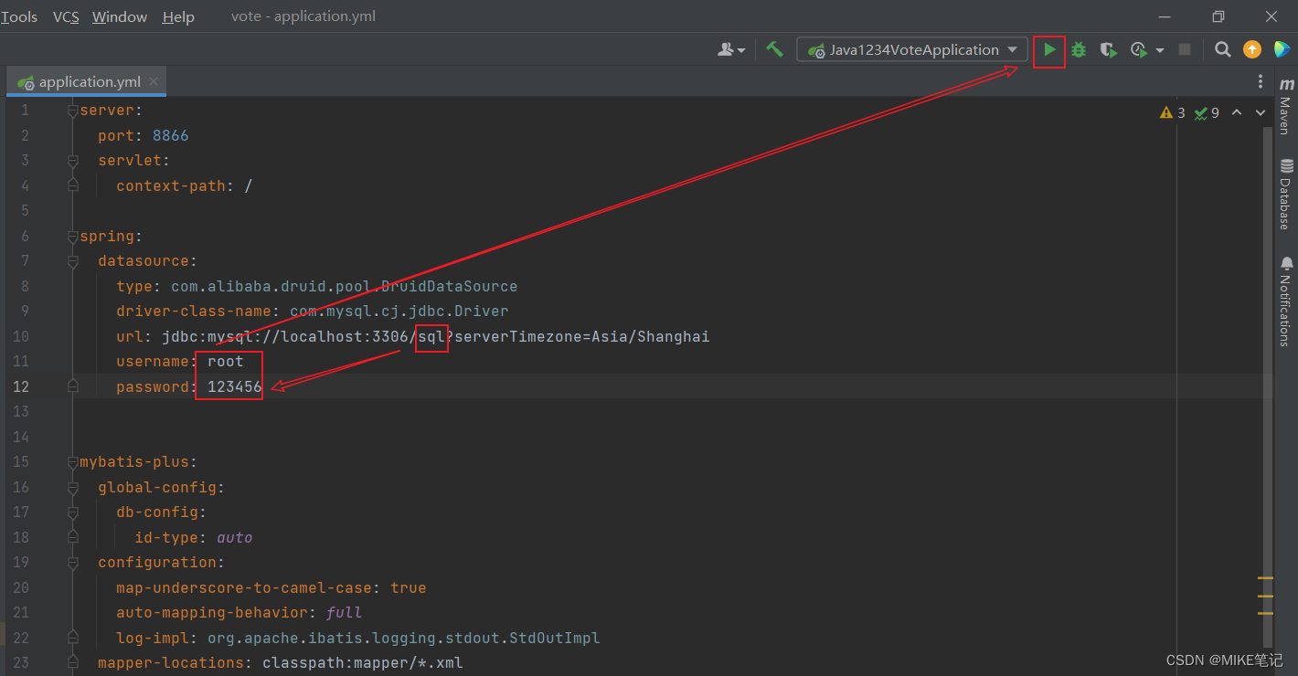Collapse the servlet block fold marker
This screenshot has width=1298, height=676.
pyautogui.click(x=72, y=161)
